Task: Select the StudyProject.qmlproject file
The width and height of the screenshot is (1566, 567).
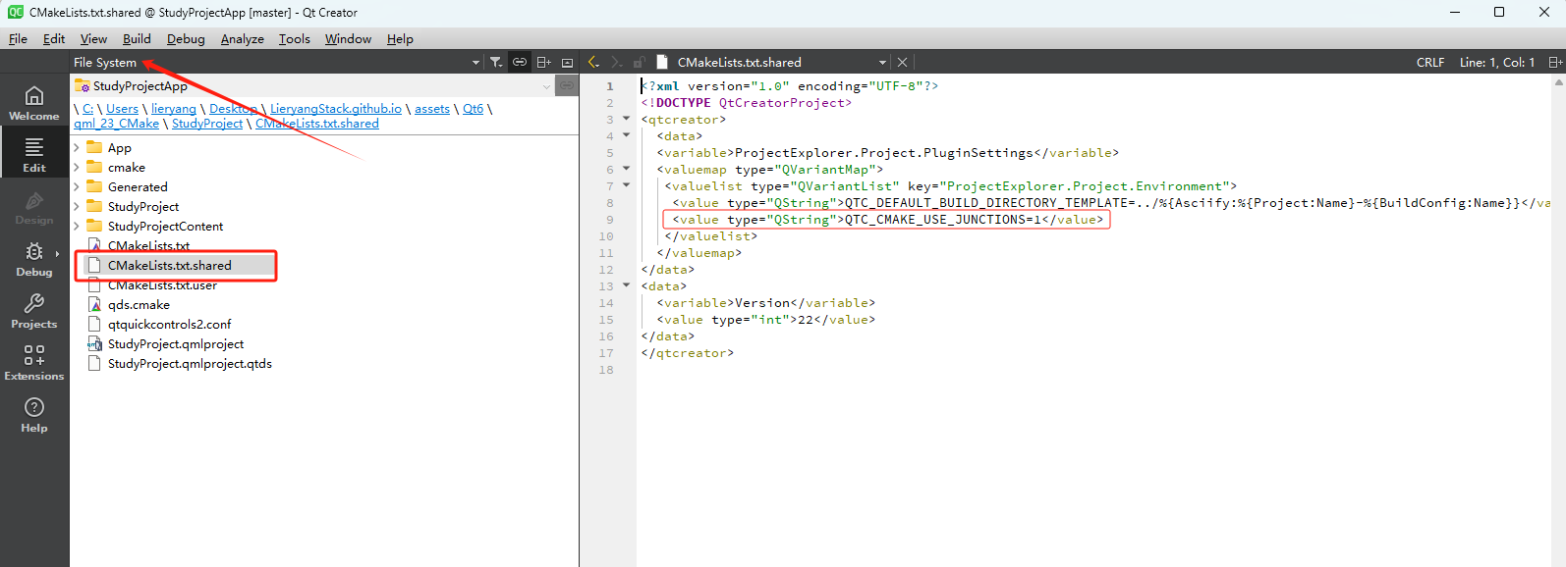Action: (176, 344)
